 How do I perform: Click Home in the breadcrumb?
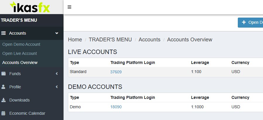tap(75, 40)
